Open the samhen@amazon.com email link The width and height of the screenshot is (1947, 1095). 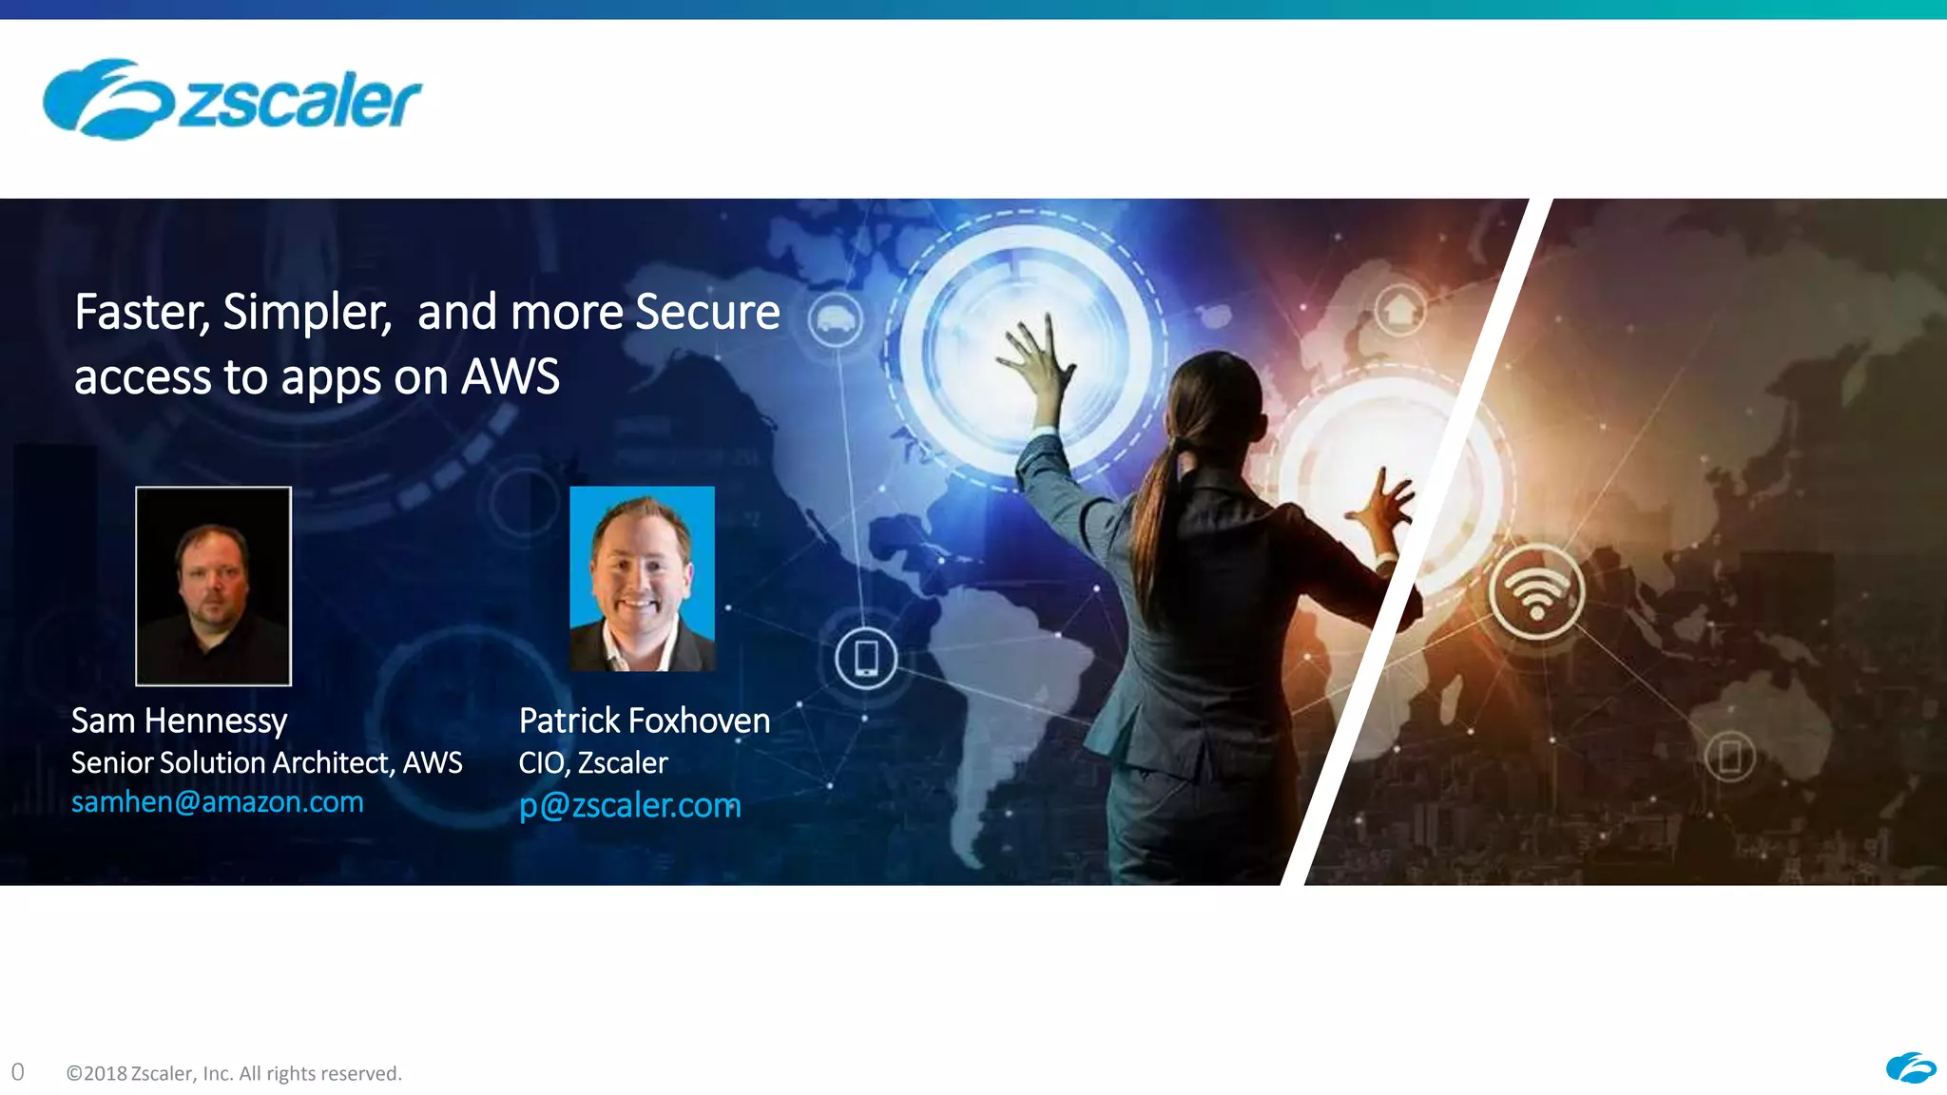click(218, 802)
